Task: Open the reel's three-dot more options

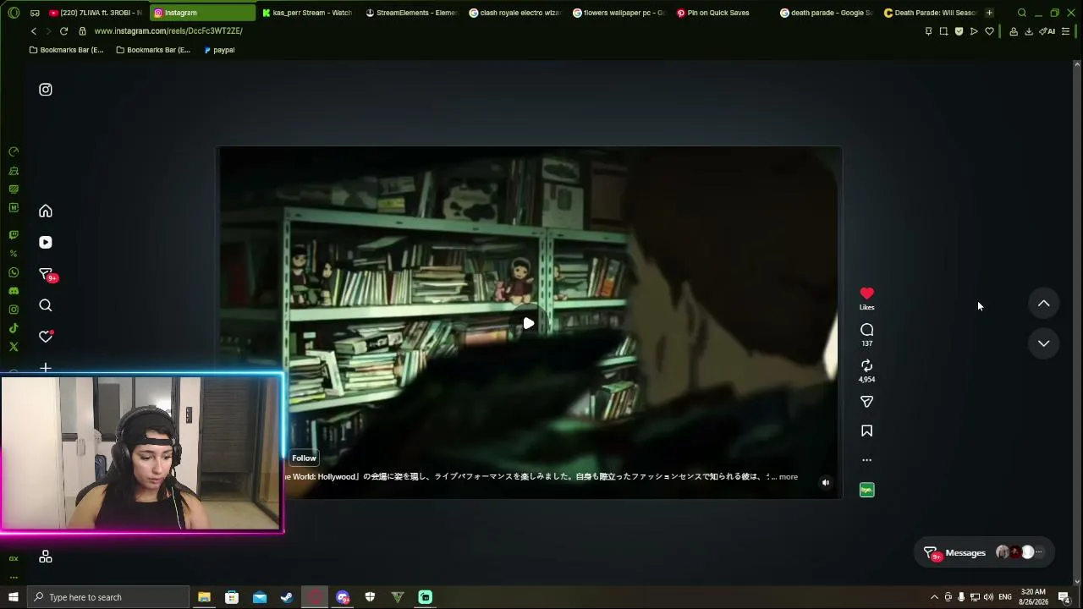Action: pos(866,460)
